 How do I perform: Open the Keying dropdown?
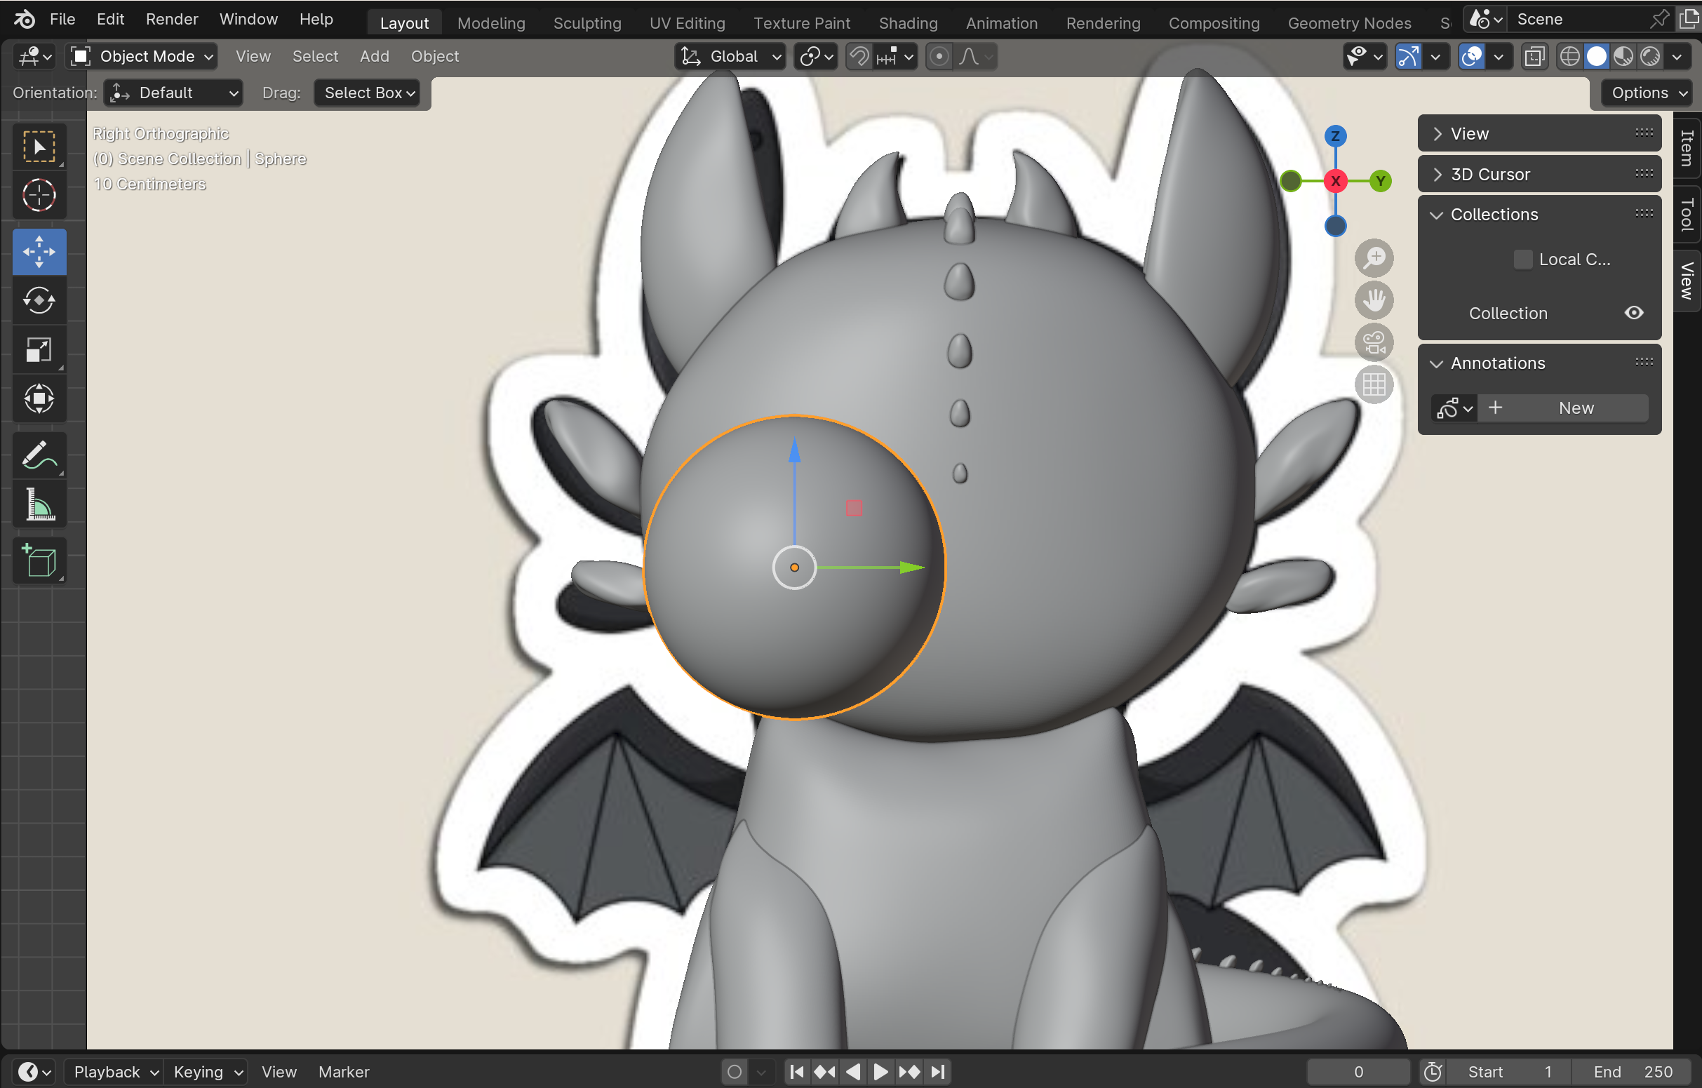coord(206,1072)
